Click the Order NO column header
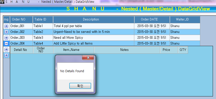The width and height of the screenshot is (216, 99). (x=21, y=19)
